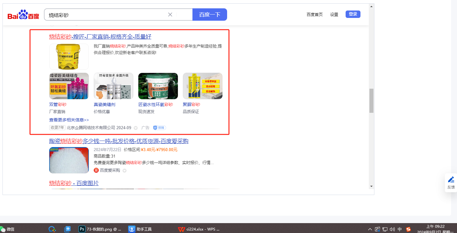Image resolution: width=457 pixels, height=233 pixels.
Task: Show hidden system tray icons
Action: (x=370, y=229)
